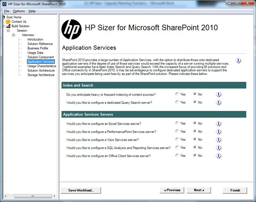The height and width of the screenshot is (202, 256).
Task: Open Storage Architecture in the tree
Action: 41,75
